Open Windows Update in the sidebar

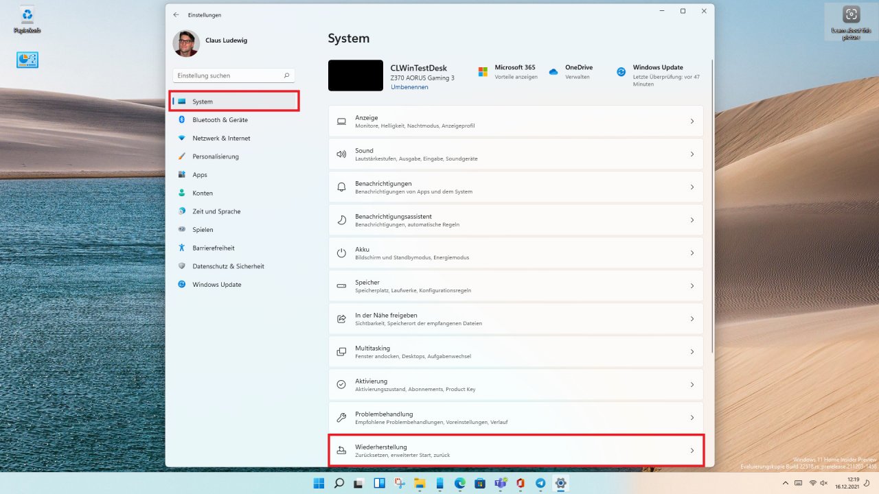point(234,285)
